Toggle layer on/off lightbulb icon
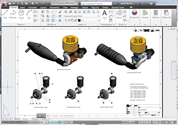The height and width of the screenshot is (125, 178). (66, 20)
